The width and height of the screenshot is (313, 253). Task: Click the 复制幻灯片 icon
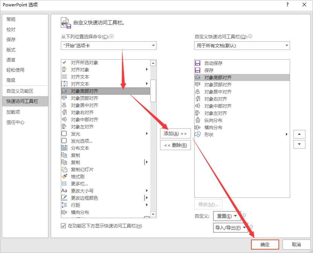[x=64, y=170]
